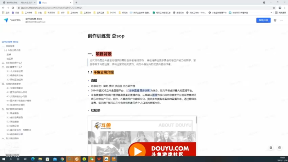Go to outline item 4.4 图片素材收集的小推荐
288x162 pixels.
pos(19,101)
